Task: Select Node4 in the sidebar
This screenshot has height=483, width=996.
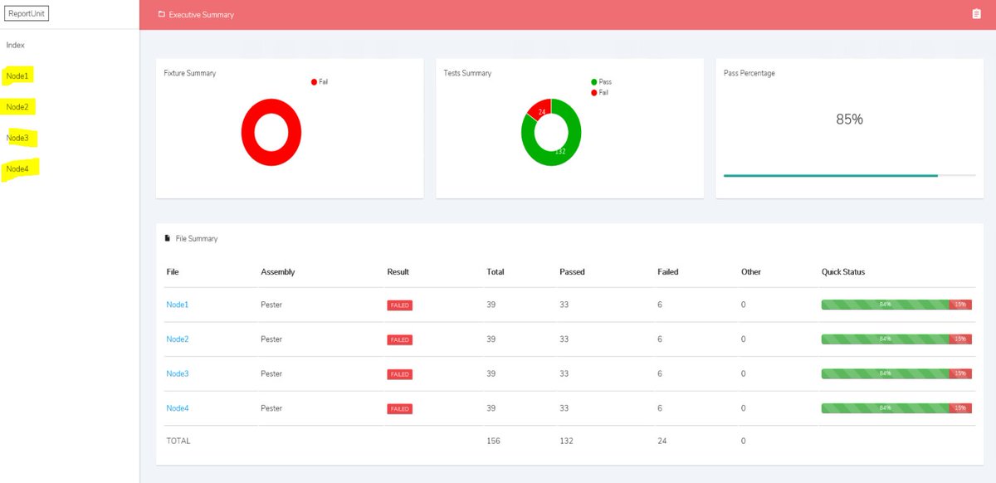Action: (17, 168)
